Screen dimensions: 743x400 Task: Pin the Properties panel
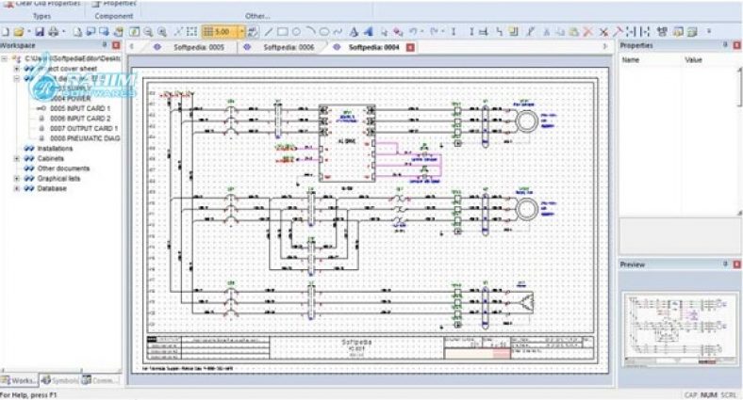coord(725,45)
